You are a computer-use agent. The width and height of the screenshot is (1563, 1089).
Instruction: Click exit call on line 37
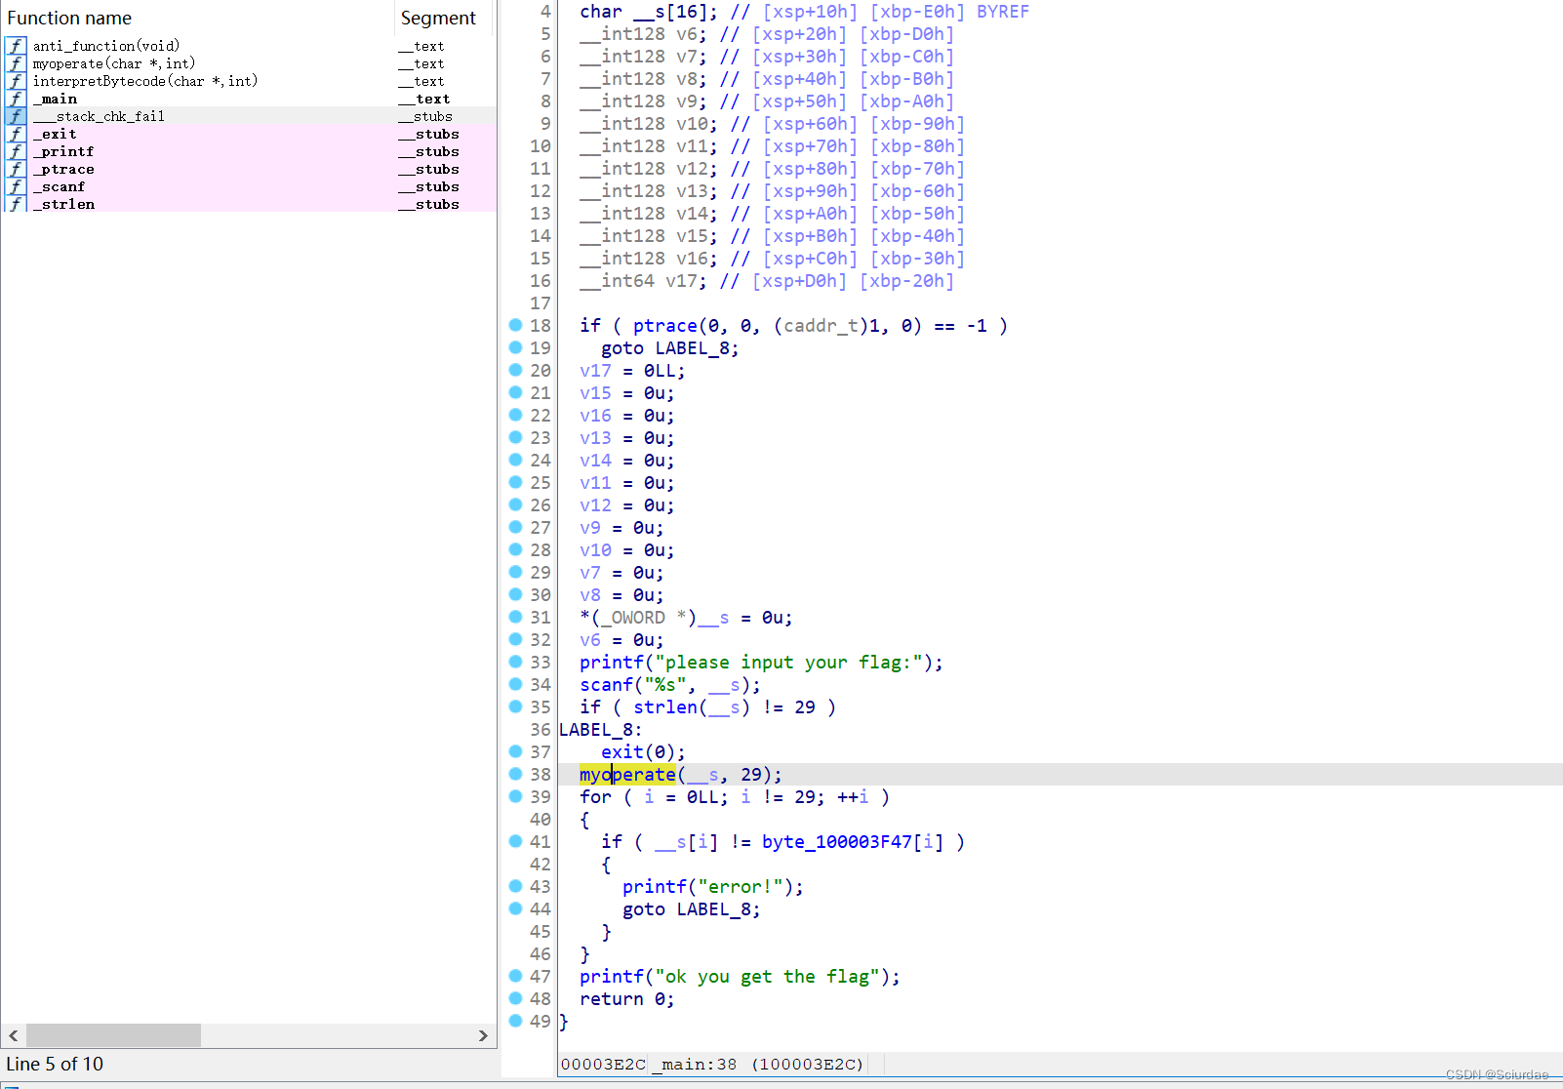622,751
